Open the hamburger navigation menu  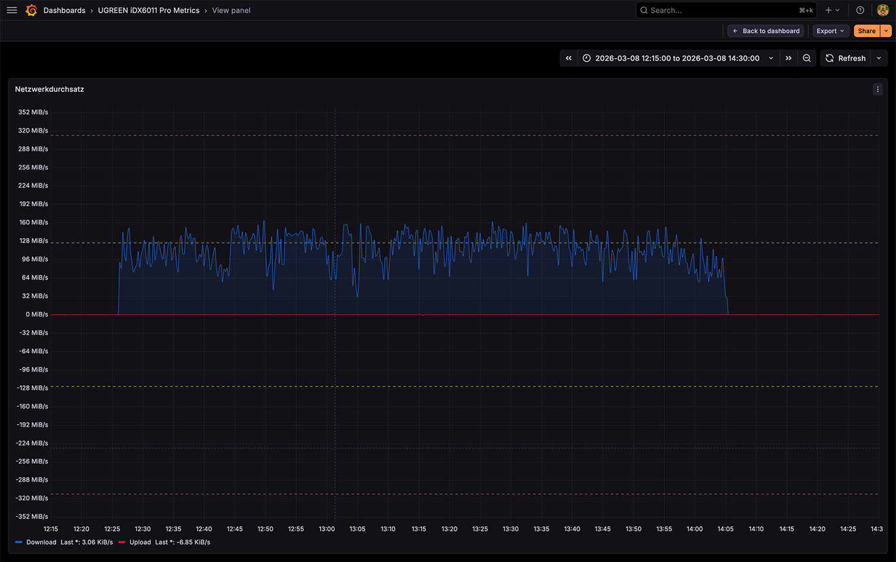[11, 10]
